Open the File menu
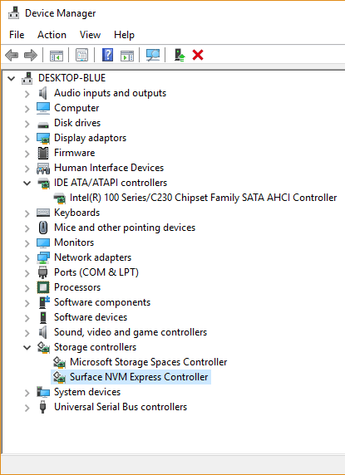This screenshot has height=475, width=345. tap(17, 35)
